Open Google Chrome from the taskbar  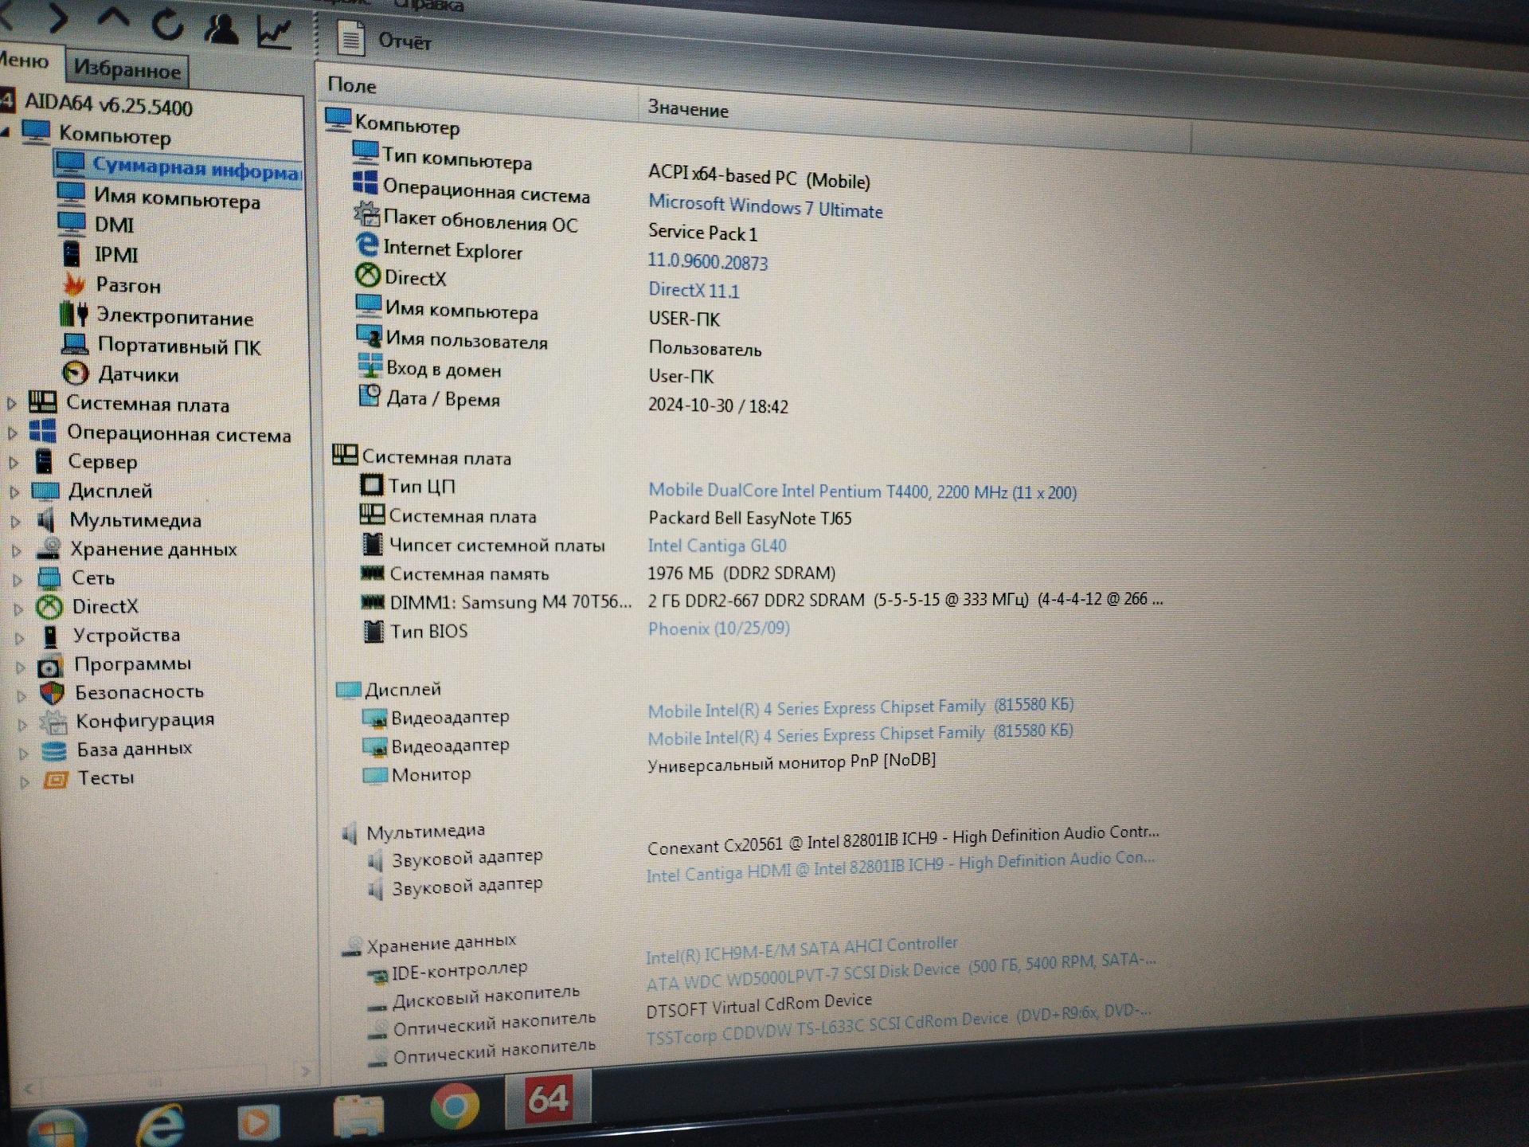tap(455, 1106)
